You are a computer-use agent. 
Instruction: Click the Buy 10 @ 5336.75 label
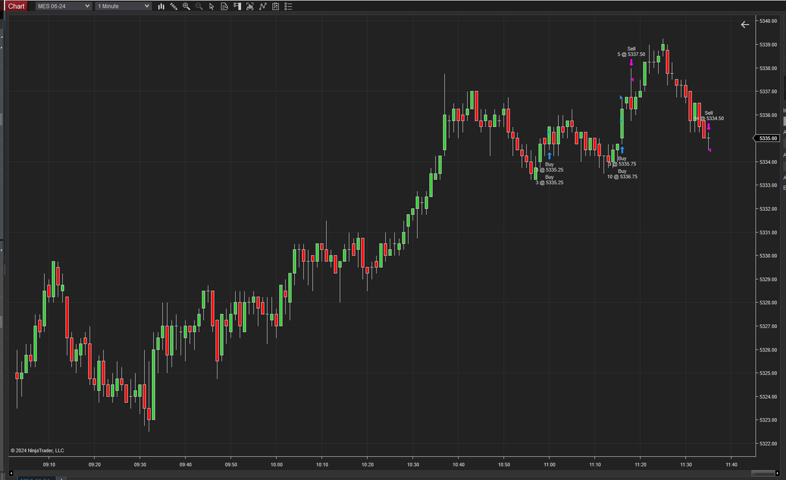[x=622, y=174]
